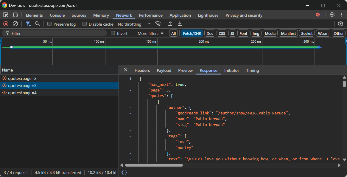
Task: Click the vertical scrollbar thumb in response
Action: [344, 84]
